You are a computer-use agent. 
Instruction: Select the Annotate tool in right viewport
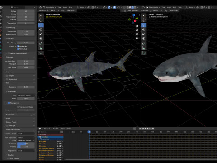click(x=144, y=43)
